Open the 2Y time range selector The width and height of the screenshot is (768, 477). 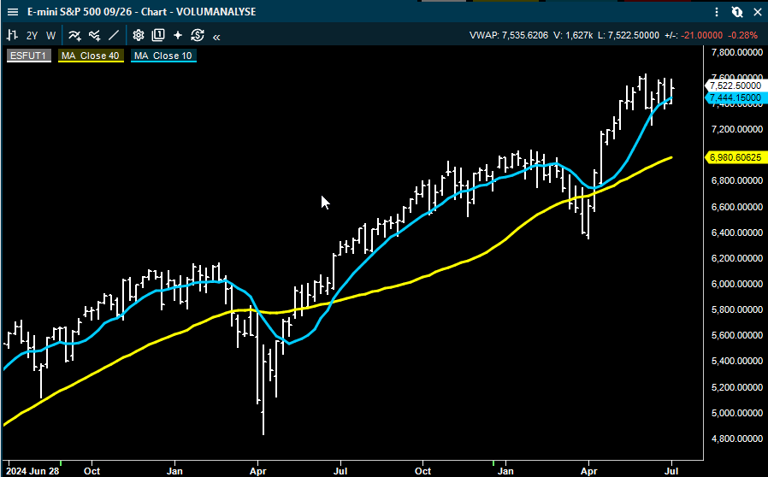pos(32,36)
